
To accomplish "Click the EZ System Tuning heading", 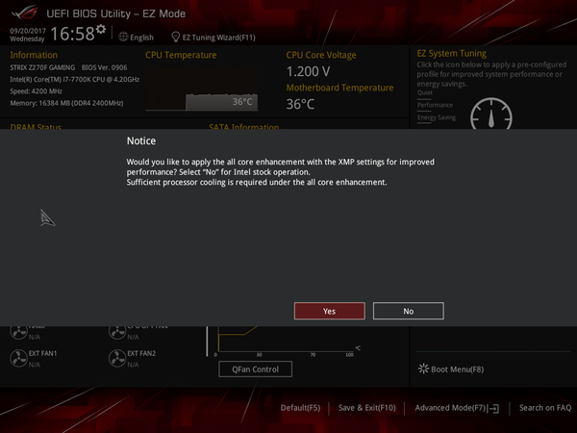I will (x=452, y=53).
